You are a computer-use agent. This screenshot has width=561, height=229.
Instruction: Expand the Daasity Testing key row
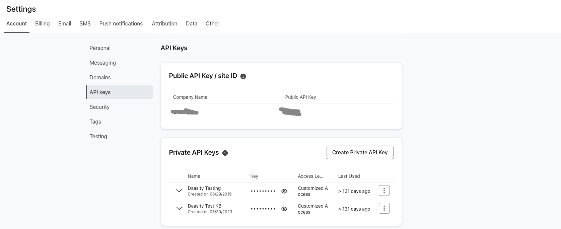[x=179, y=191]
